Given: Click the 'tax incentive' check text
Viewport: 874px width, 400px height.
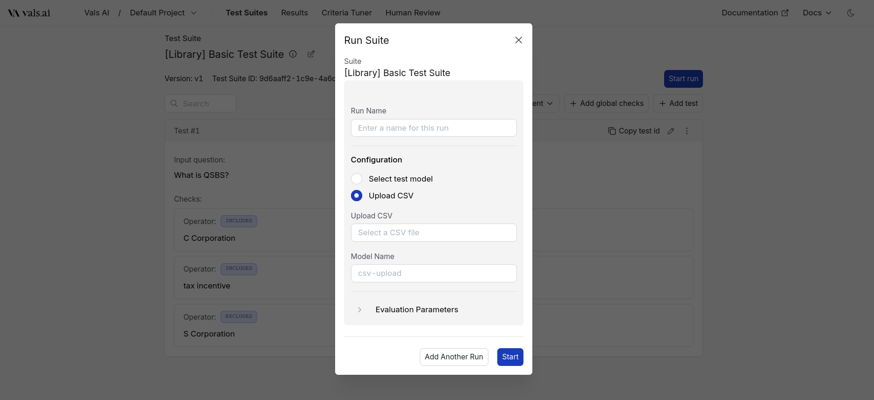Looking at the screenshot, I should point(207,286).
